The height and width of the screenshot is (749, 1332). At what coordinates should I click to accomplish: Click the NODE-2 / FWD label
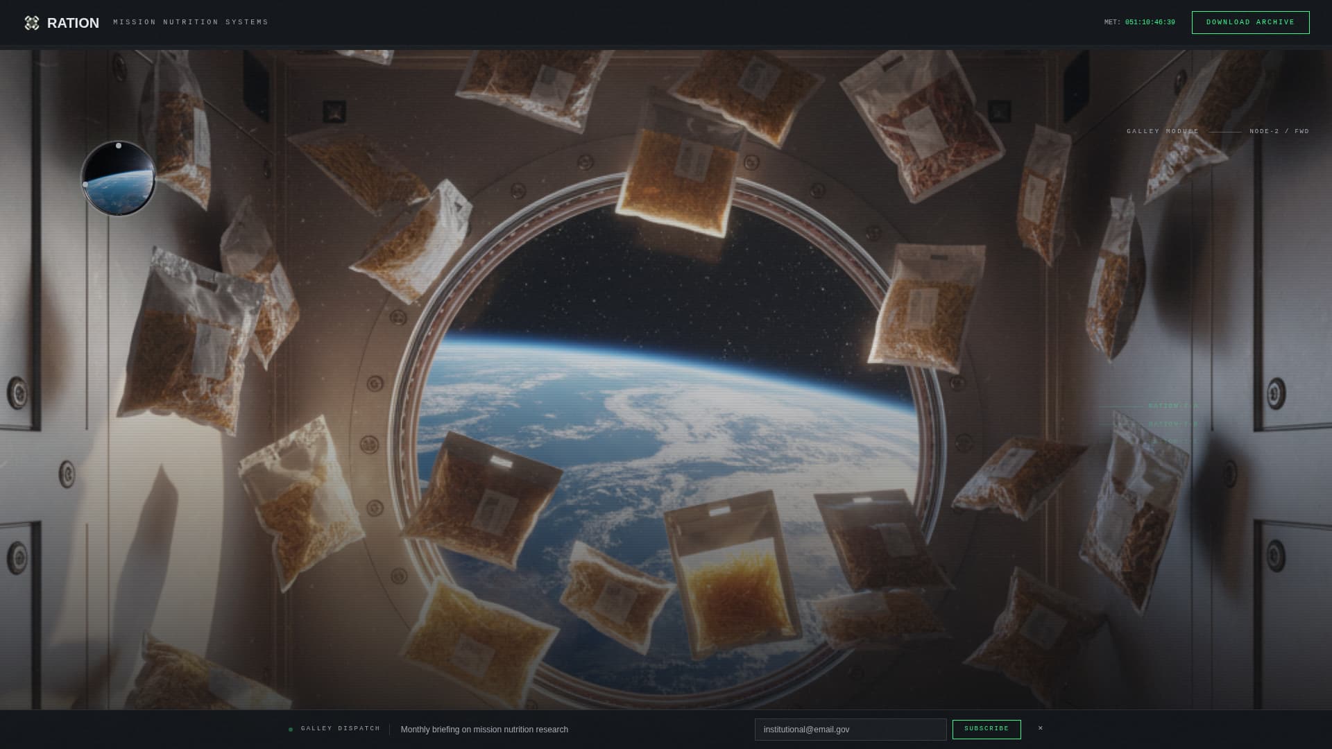pyautogui.click(x=1279, y=131)
